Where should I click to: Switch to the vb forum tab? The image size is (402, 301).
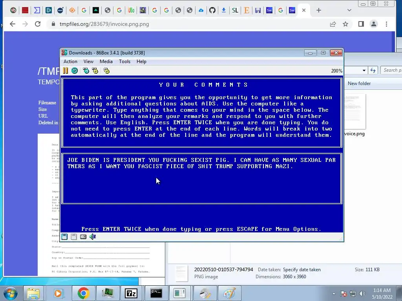click(x=13, y=10)
